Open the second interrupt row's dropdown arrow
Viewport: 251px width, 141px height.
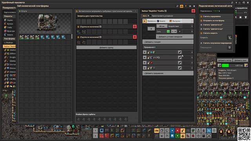coord(192,58)
